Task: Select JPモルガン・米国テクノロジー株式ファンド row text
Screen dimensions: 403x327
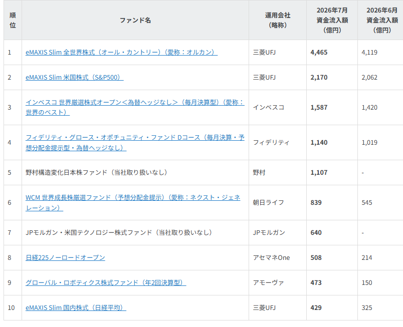Action: coord(119,232)
